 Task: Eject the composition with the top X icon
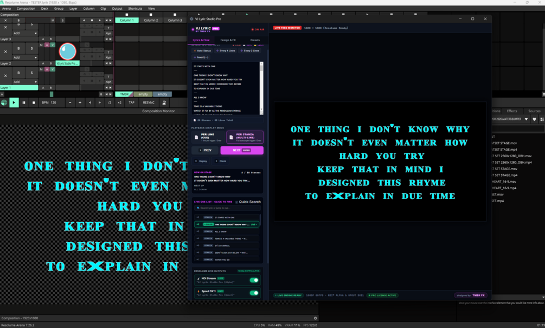click(x=5, y=20)
